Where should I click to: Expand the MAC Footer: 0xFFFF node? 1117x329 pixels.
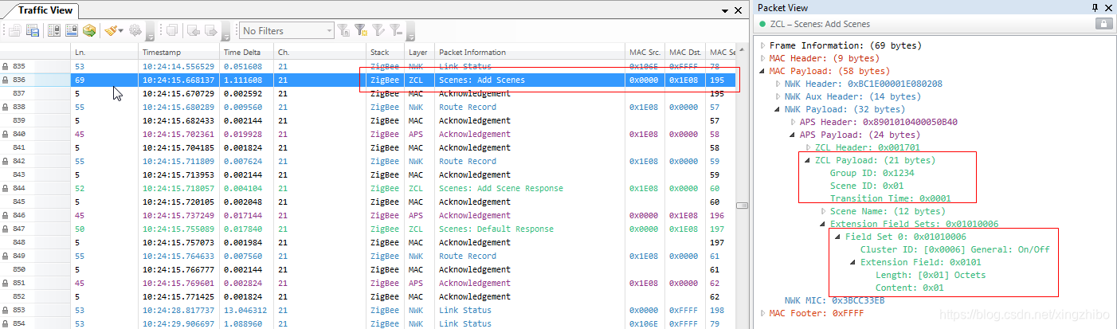click(x=763, y=313)
